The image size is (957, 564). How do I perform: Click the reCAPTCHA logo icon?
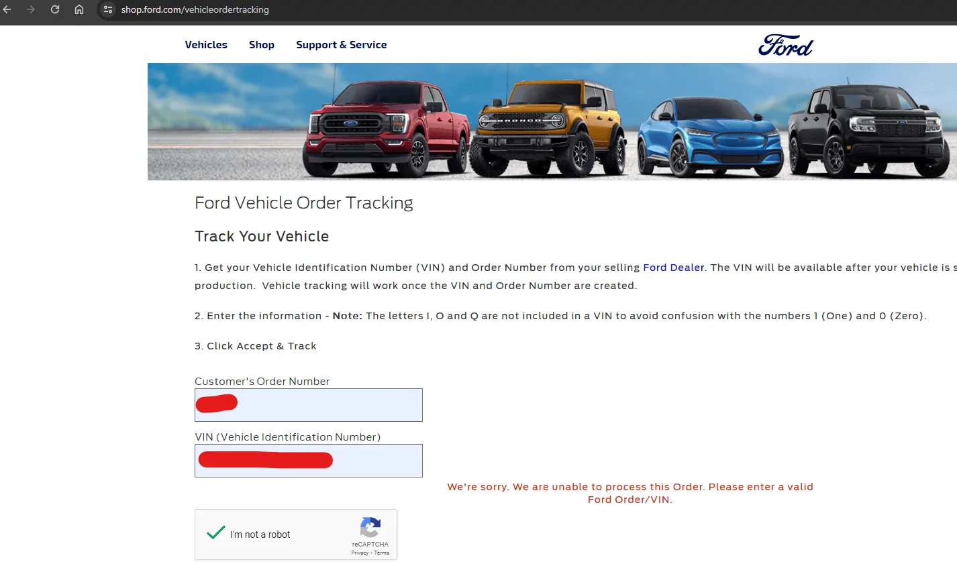(370, 527)
